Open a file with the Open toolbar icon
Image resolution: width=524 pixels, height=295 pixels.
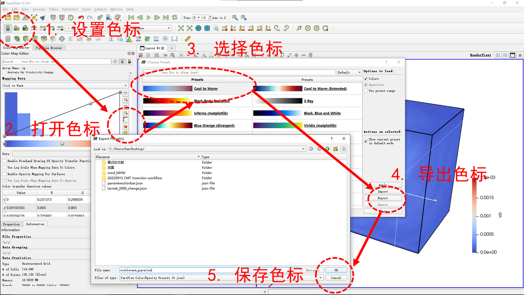[x=8, y=18]
